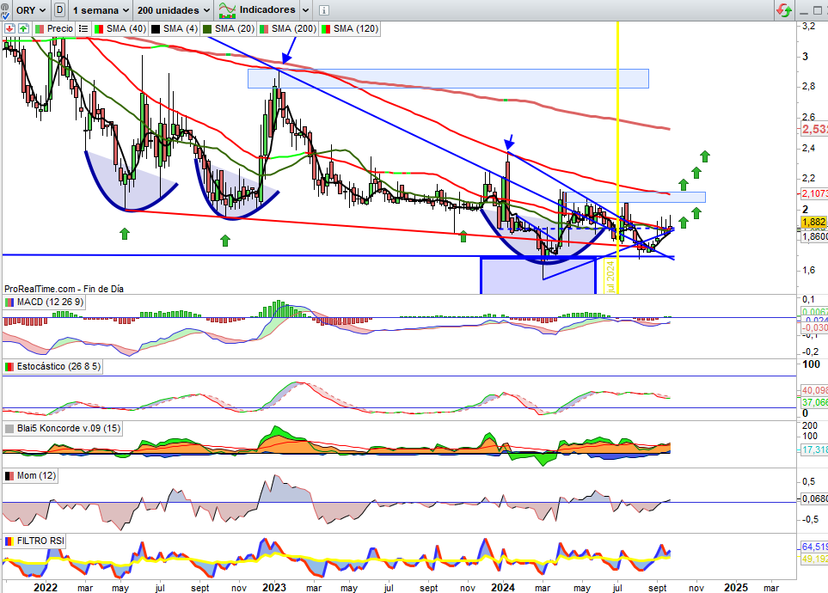Click the 64,519 FILTRO RSI value label

[x=814, y=547]
